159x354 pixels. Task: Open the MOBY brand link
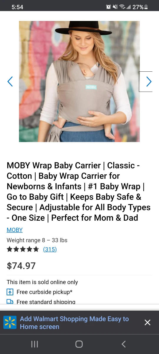(x=15, y=230)
